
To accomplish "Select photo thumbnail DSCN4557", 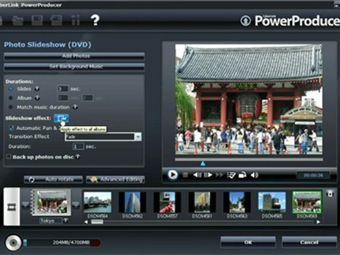I will click(x=168, y=202).
